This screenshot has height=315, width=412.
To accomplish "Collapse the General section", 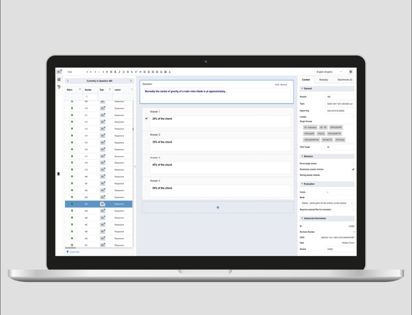I will click(x=327, y=89).
